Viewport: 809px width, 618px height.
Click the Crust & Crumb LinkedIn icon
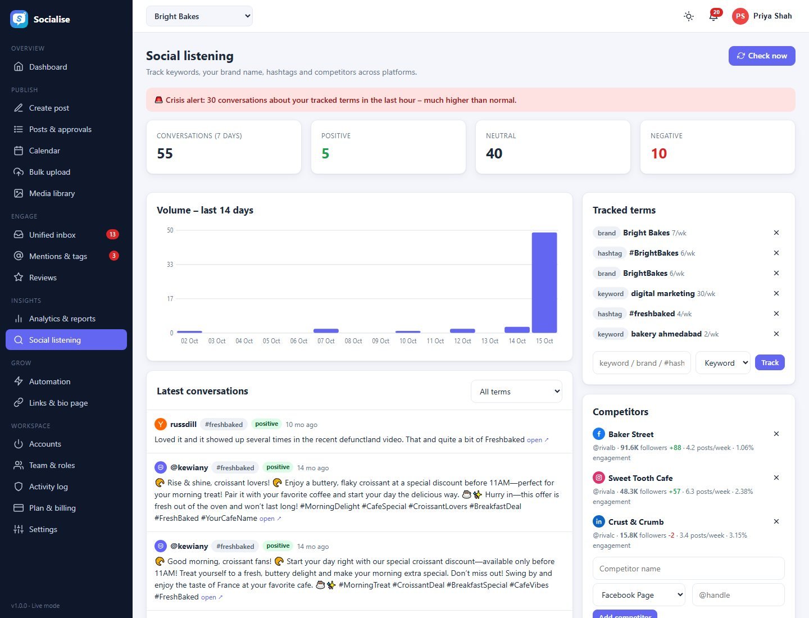click(599, 521)
